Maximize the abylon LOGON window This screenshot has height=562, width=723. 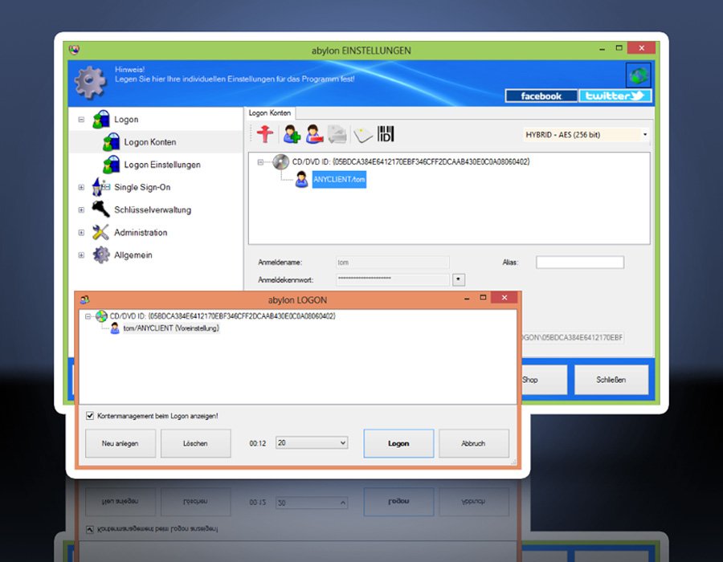pyautogui.click(x=483, y=298)
